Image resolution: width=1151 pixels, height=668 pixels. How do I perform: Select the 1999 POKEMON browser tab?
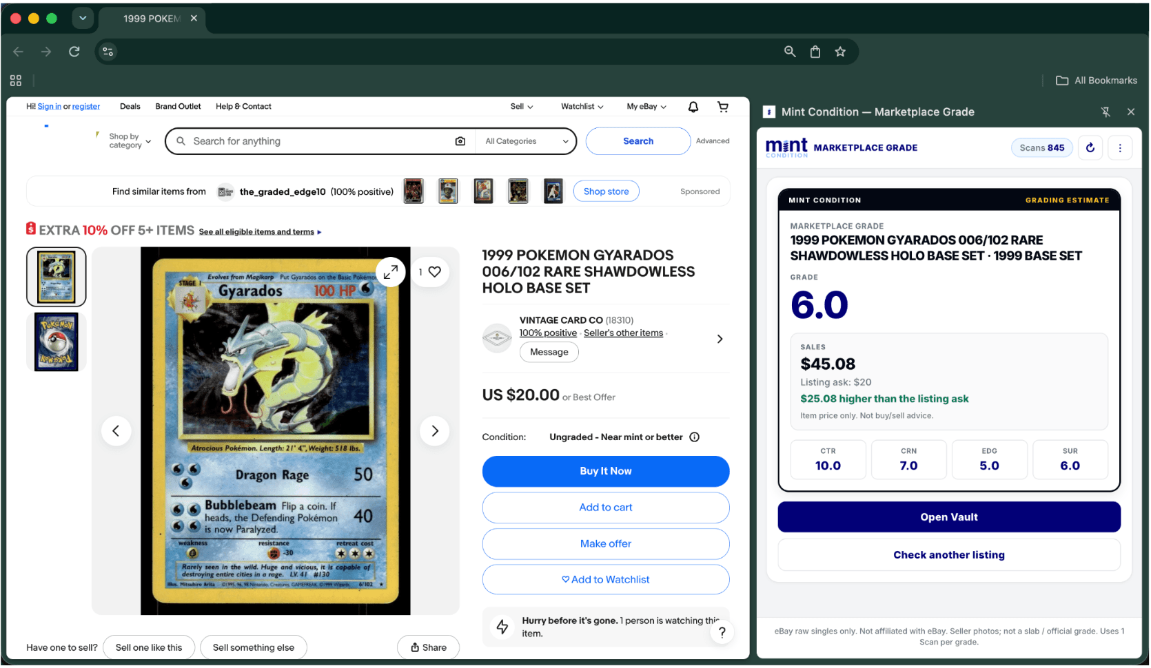152,19
